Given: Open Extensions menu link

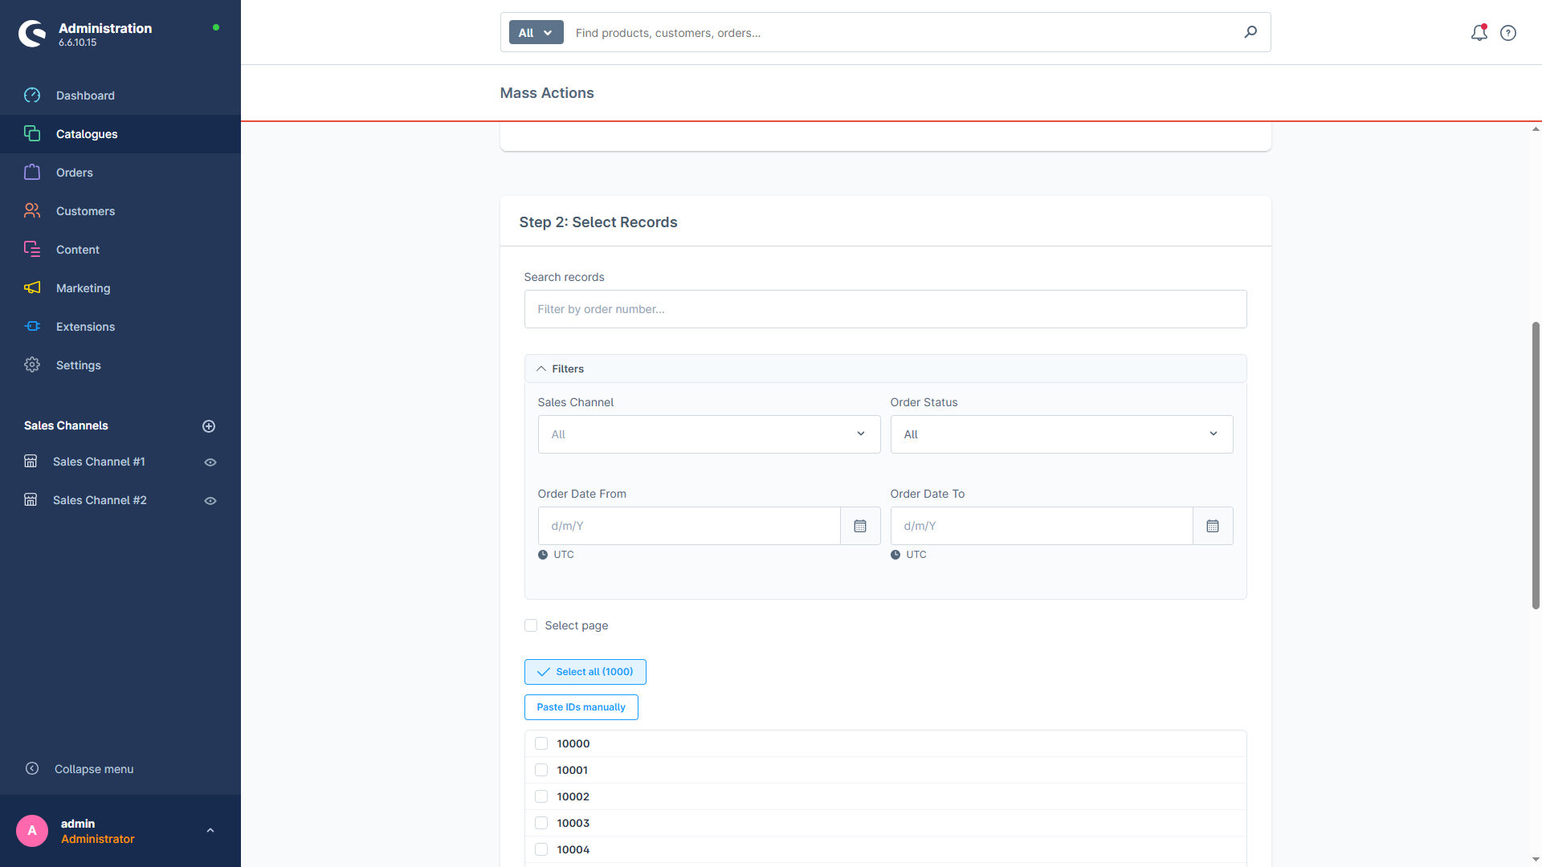Looking at the screenshot, I should point(120,327).
